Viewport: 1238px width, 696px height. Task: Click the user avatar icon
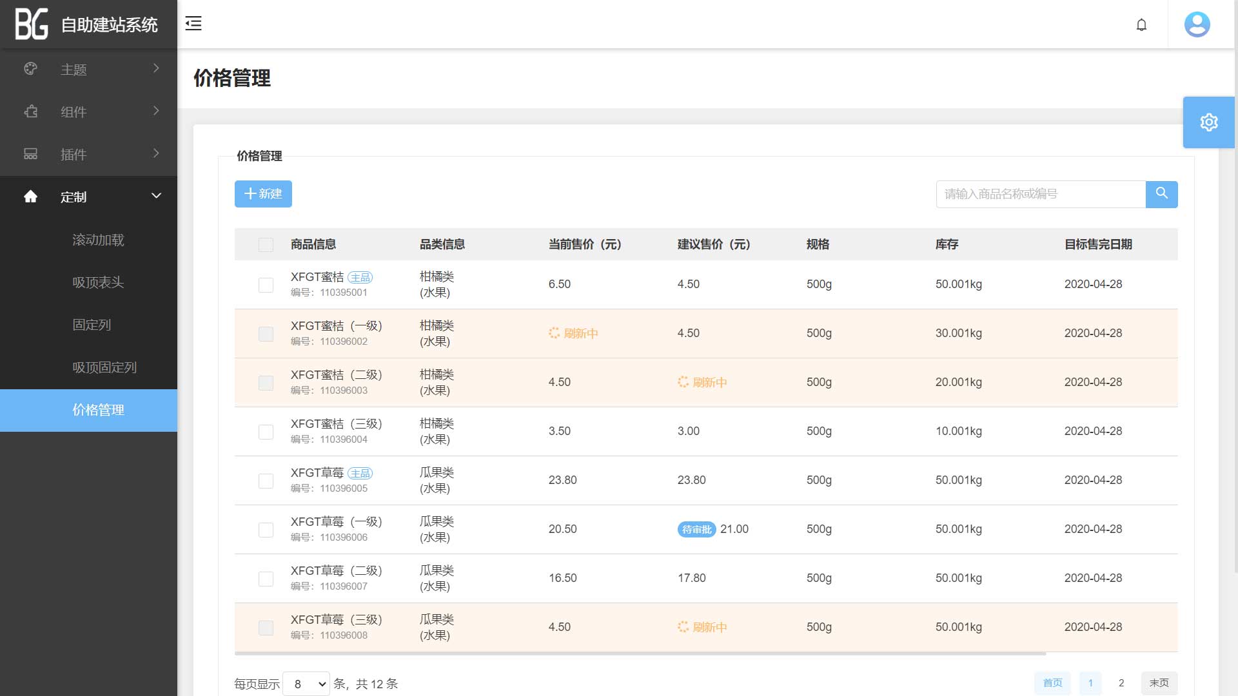click(x=1197, y=24)
